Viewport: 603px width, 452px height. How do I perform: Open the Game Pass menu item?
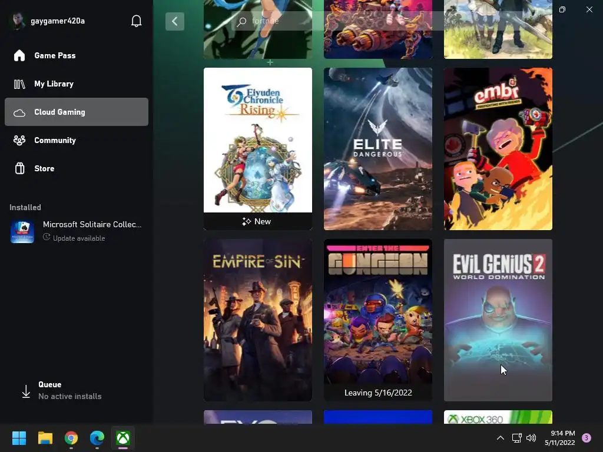click(x=77, y=55)
